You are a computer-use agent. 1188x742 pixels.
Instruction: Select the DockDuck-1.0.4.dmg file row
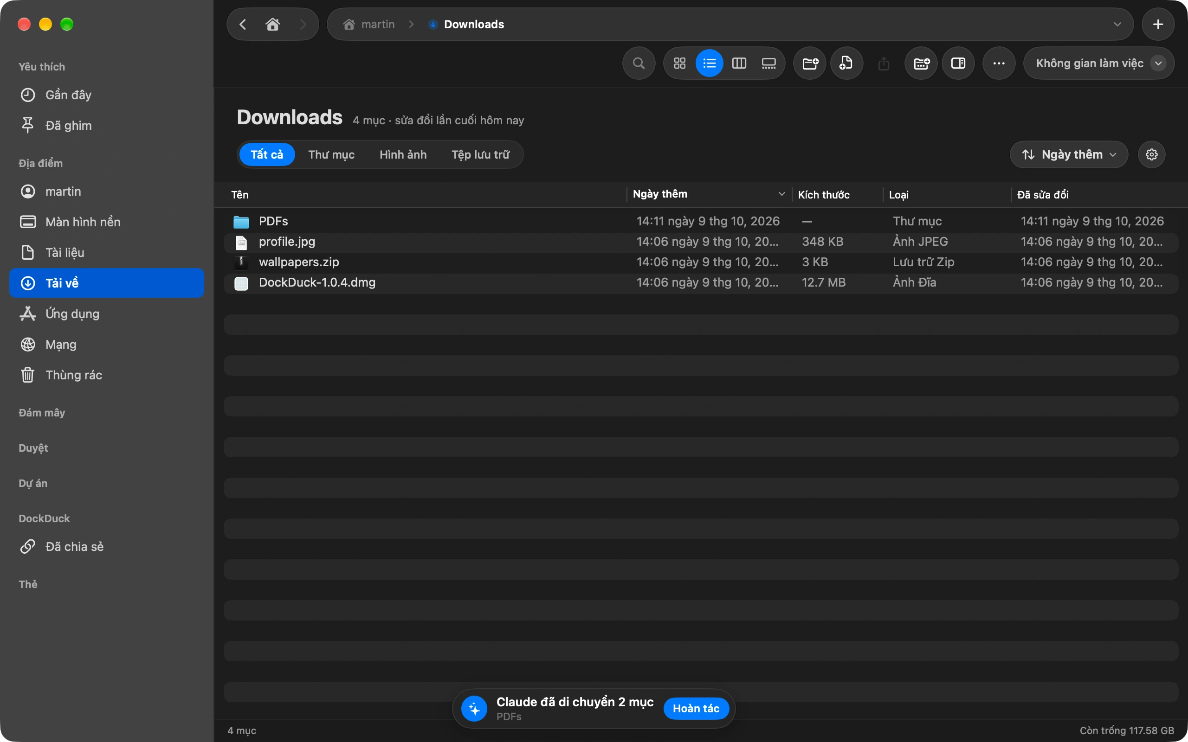pos(701,283)
